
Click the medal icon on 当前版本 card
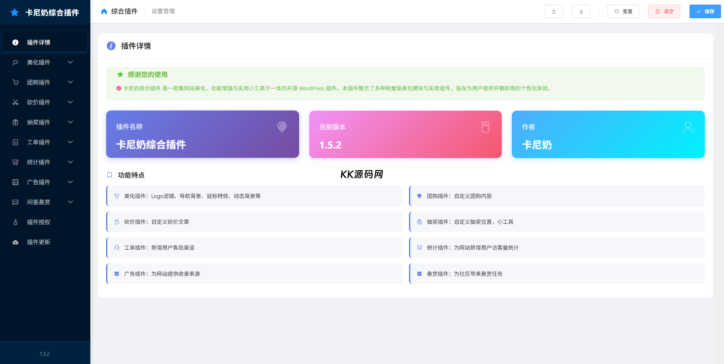pos(485,127)
